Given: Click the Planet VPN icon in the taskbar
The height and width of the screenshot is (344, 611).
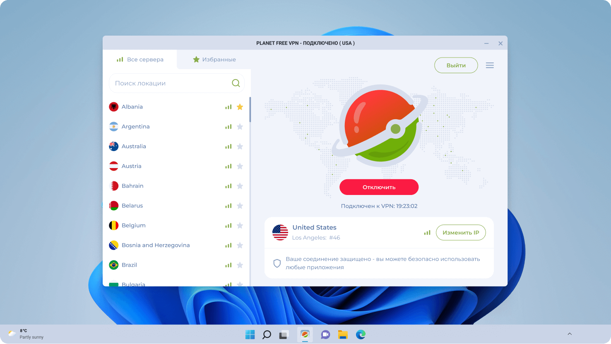Looking at the screenshot, I should click(305, 334).
